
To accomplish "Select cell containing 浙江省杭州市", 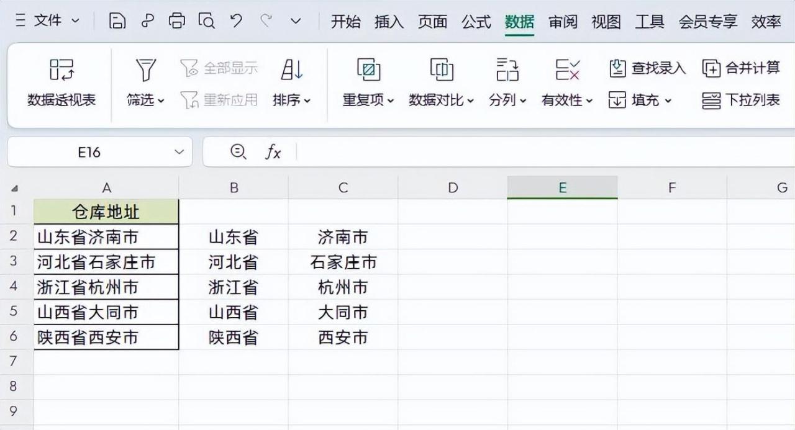I will point(106,287).
